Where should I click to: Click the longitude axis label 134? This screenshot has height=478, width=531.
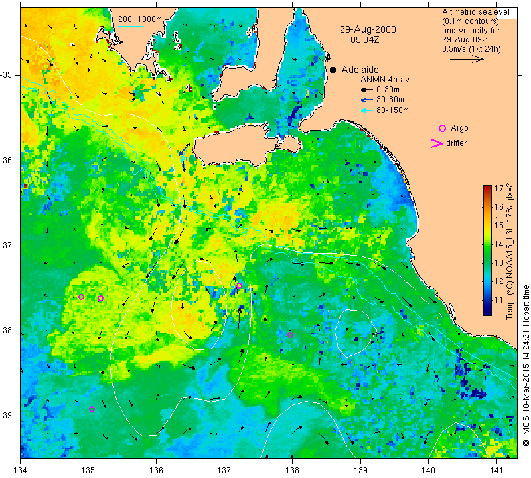click(x=21, y=471)
